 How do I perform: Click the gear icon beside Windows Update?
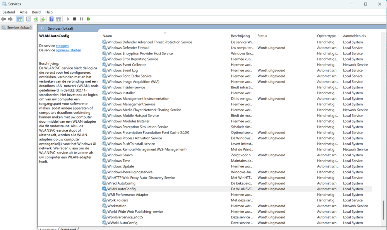point(104,166)
